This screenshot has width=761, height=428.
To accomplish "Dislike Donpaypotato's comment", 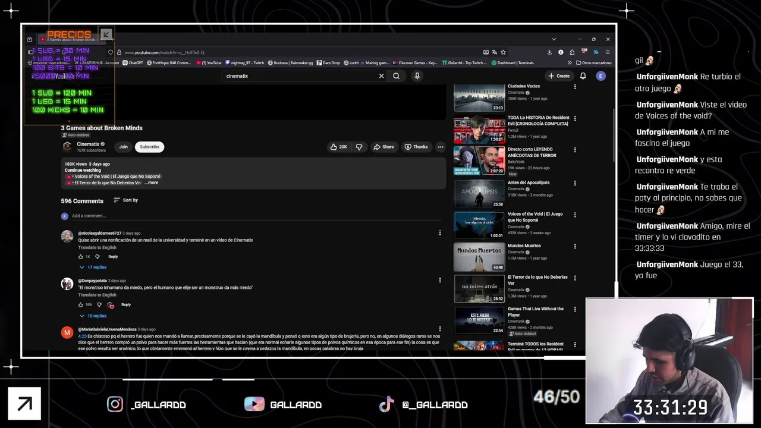I will 99,305.
